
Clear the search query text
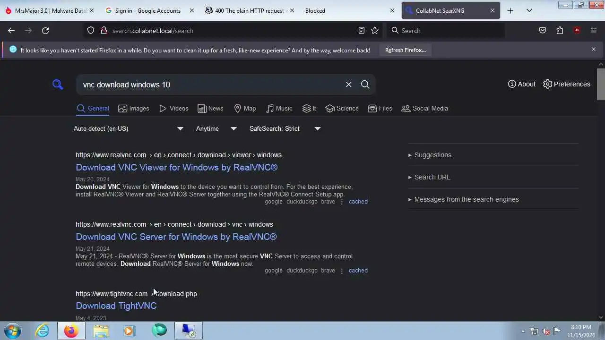tap(349, 85)
